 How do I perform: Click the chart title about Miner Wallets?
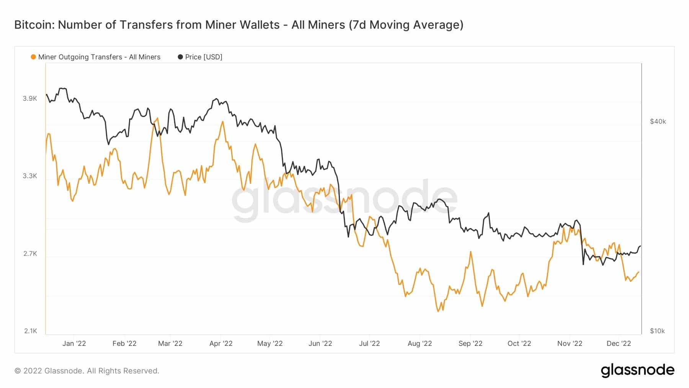click(239, 25)
